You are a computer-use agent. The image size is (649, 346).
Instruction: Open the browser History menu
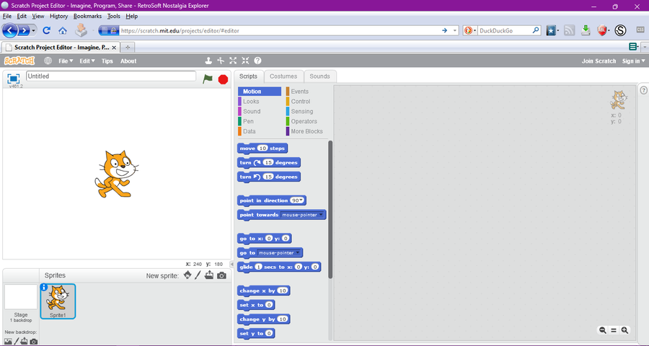click(59, 16)
